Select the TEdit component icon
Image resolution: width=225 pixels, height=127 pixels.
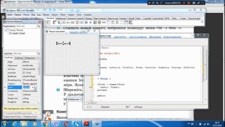click(x=73, y=23)
